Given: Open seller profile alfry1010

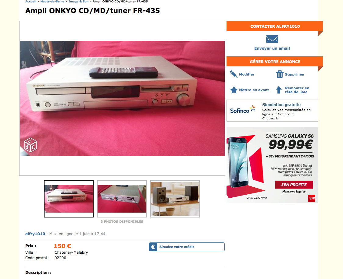Looking at the screenshot, I should coord(35,234).
